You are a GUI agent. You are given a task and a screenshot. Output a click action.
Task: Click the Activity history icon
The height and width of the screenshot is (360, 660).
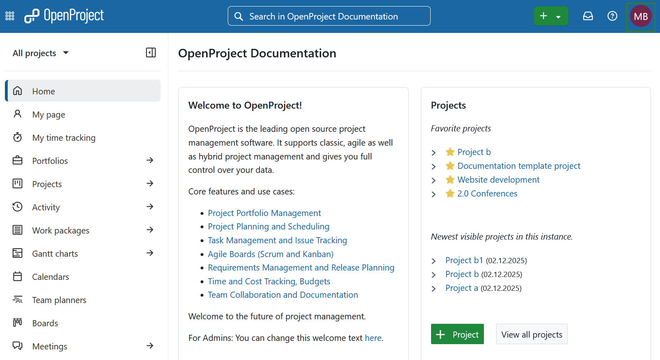(17, 207)
